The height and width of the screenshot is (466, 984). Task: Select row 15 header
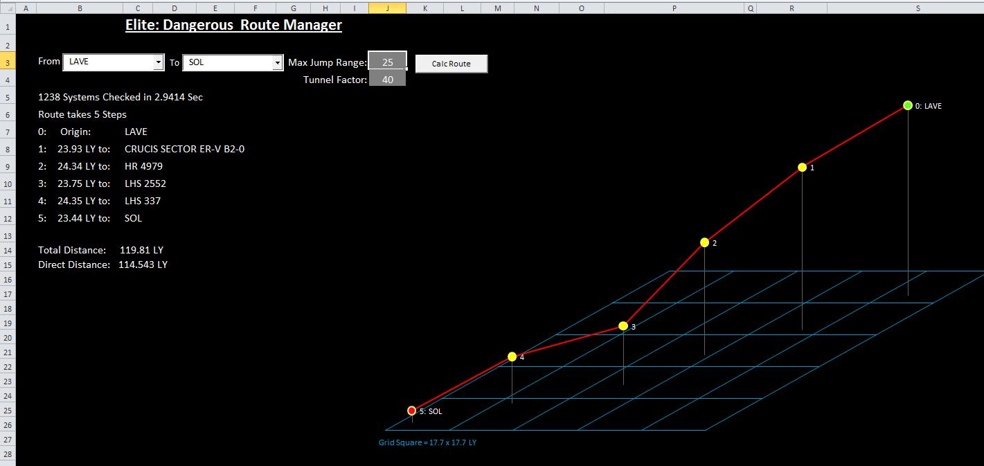[x=8, y=265]
